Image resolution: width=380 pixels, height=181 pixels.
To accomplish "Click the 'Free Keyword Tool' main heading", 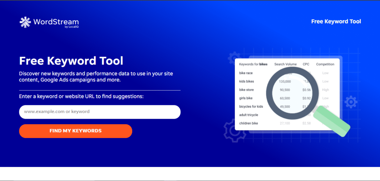I will click(71, 60).
